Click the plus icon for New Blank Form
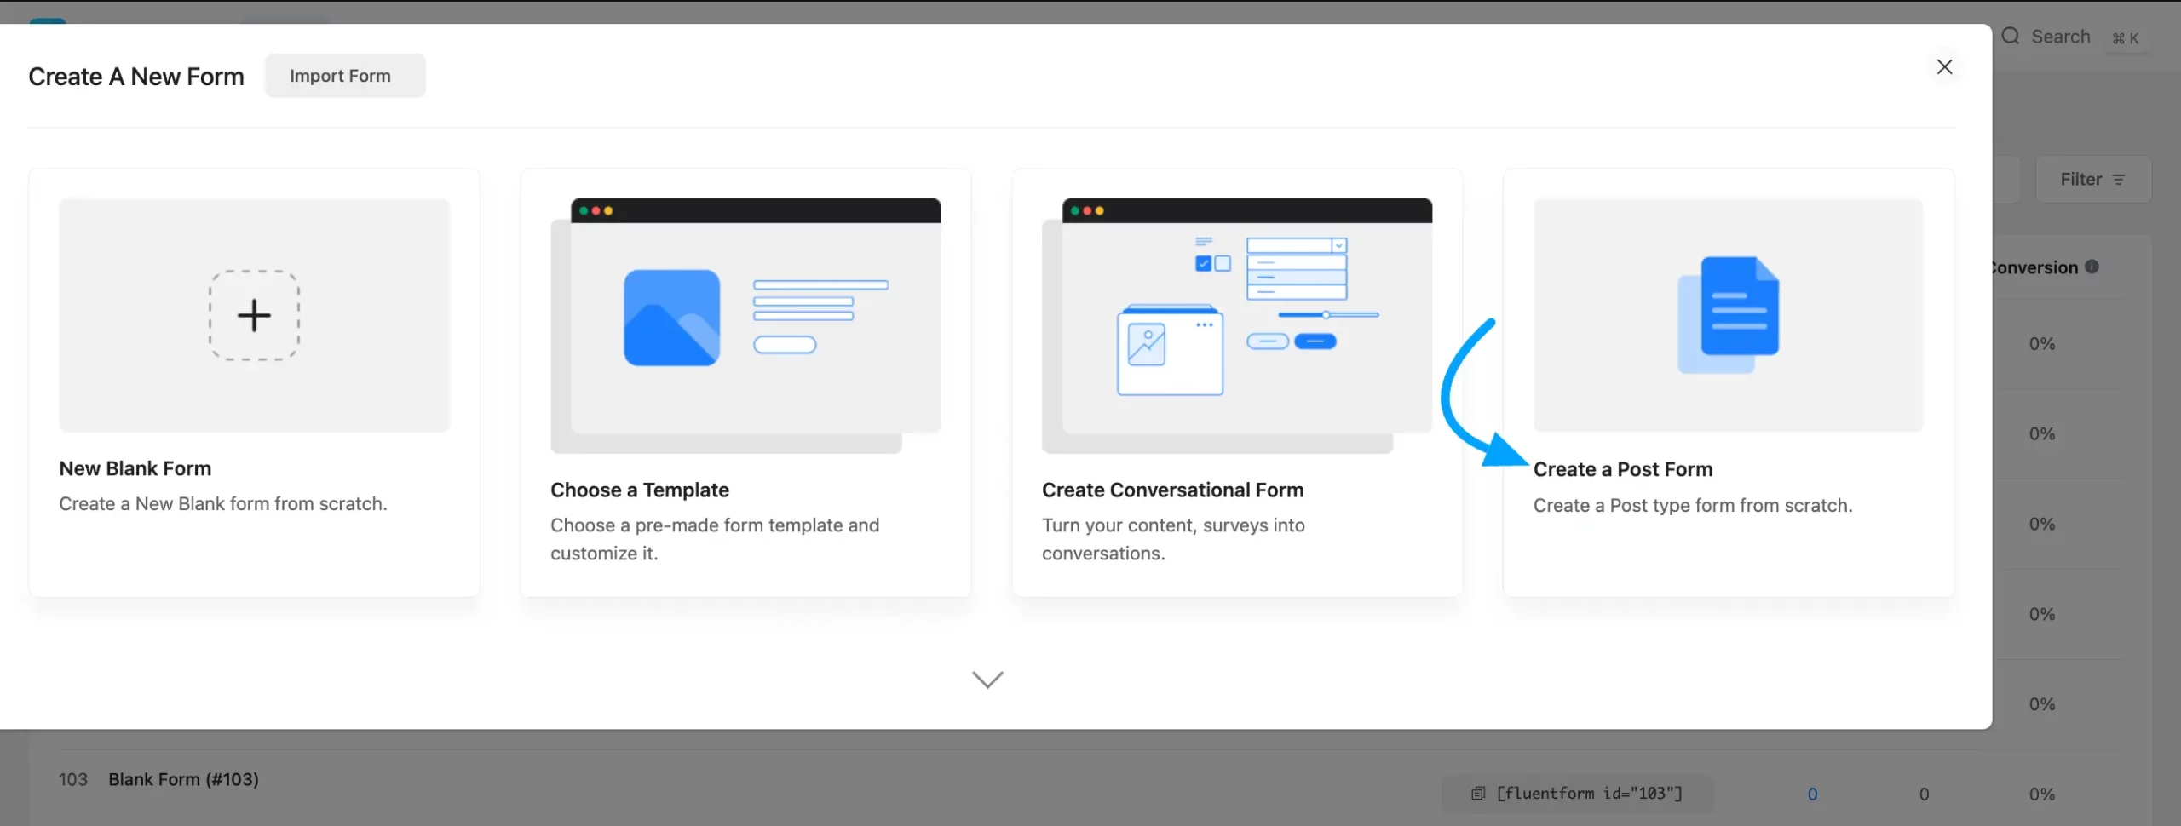The width and height of the screenshot is (2181, 826). pos(254,316)
